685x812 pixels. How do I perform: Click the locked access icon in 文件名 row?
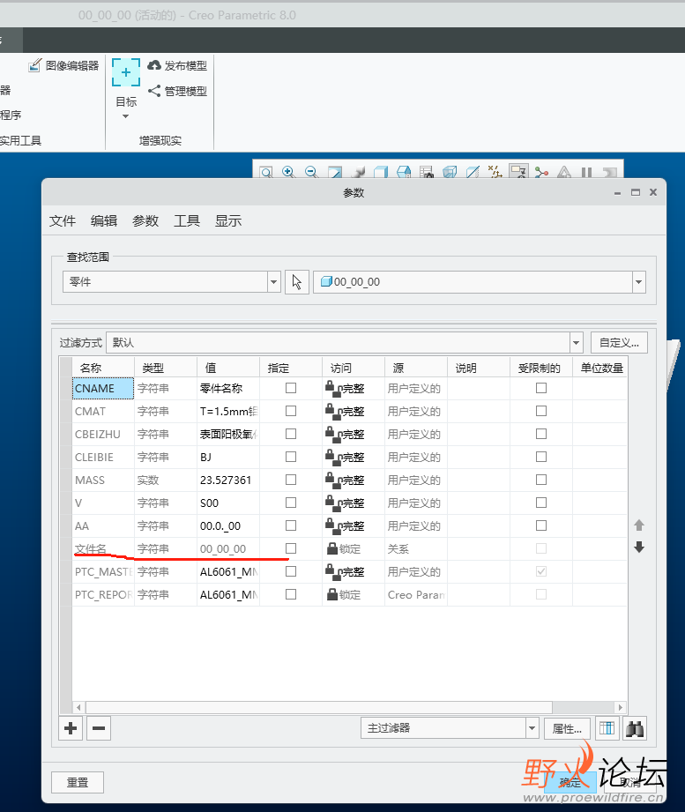332,549
